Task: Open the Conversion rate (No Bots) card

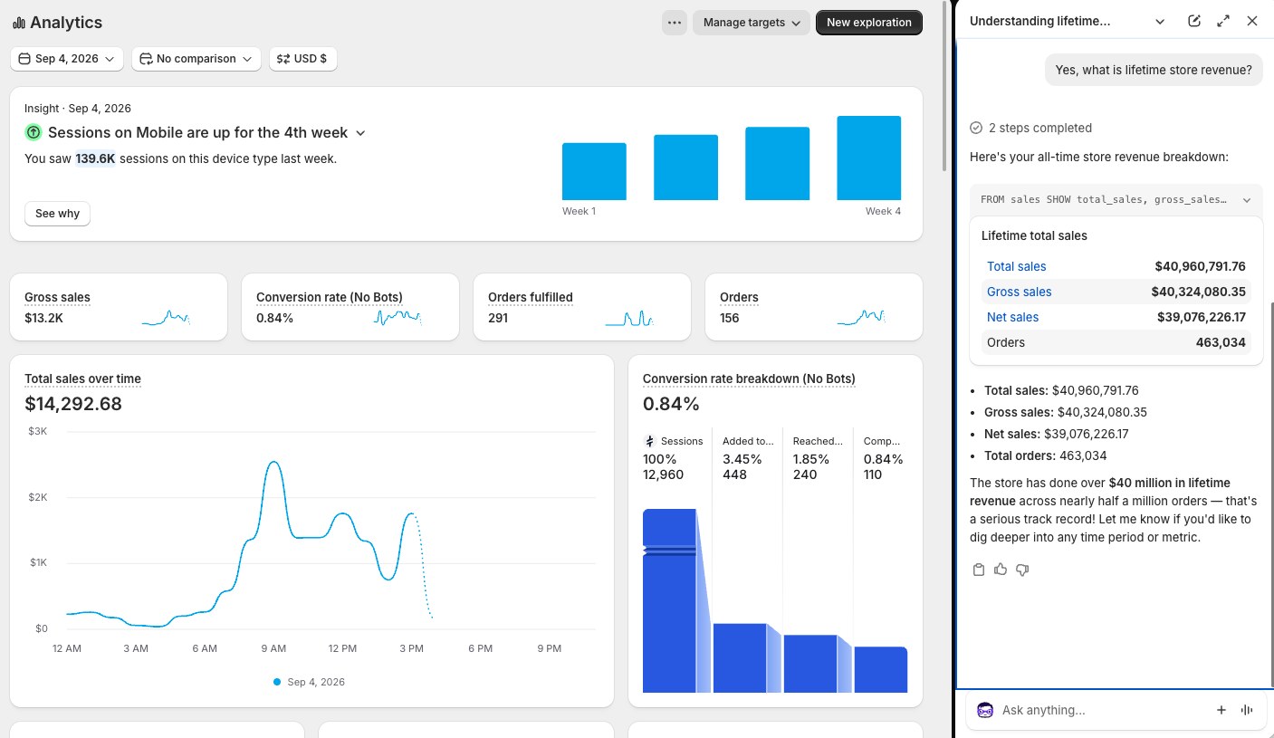Action: [350, 307]
